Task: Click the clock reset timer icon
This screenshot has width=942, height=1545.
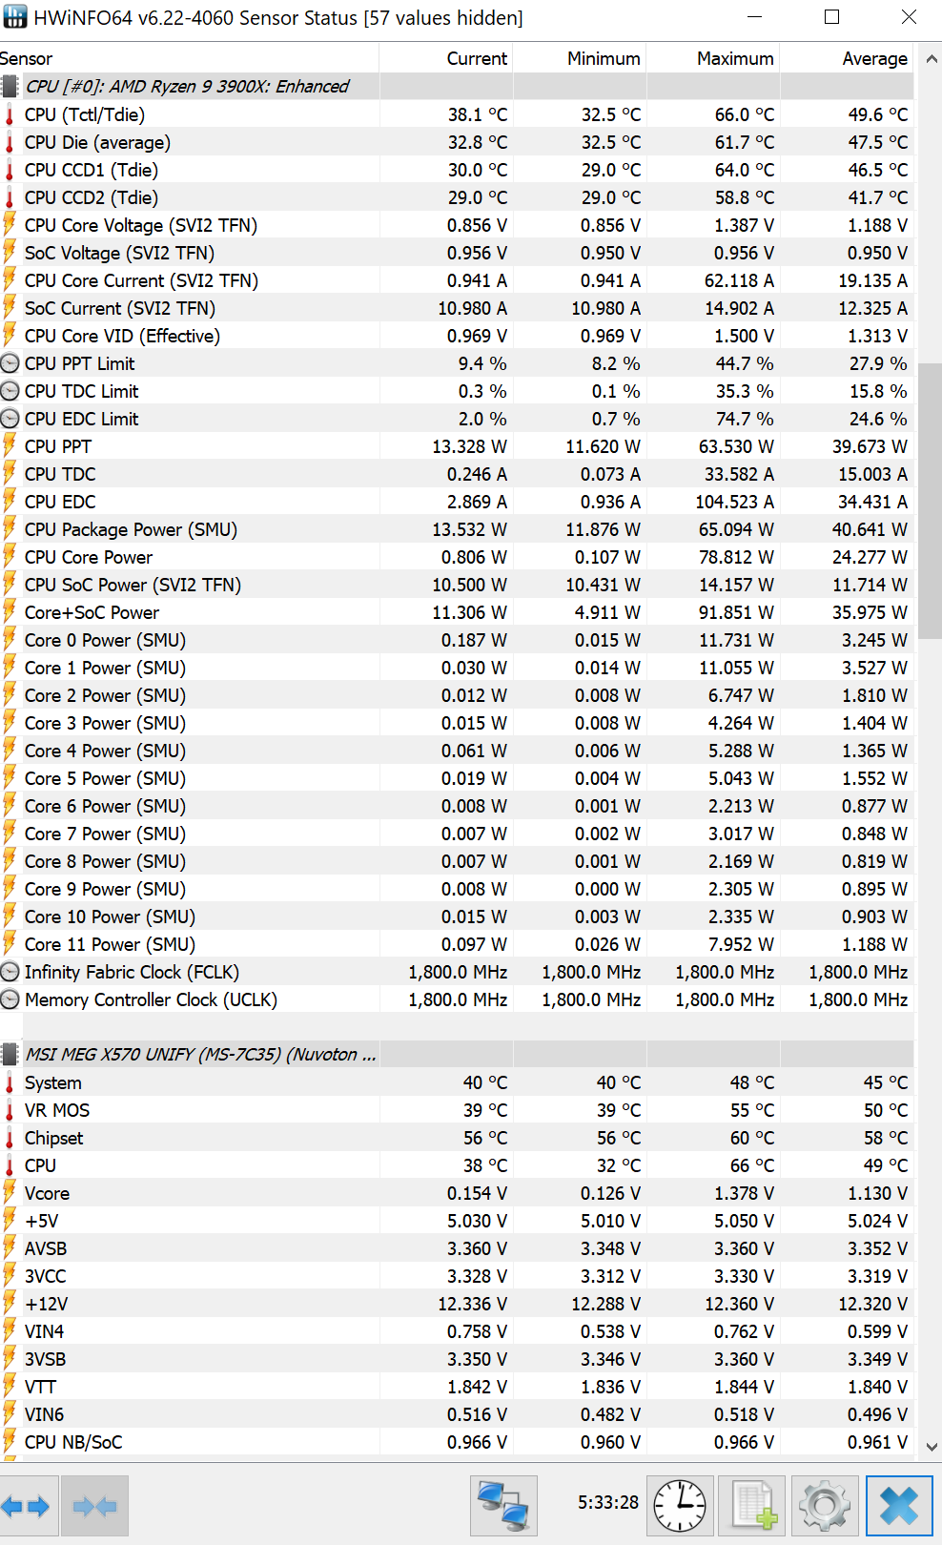Action: (679, 1506)
